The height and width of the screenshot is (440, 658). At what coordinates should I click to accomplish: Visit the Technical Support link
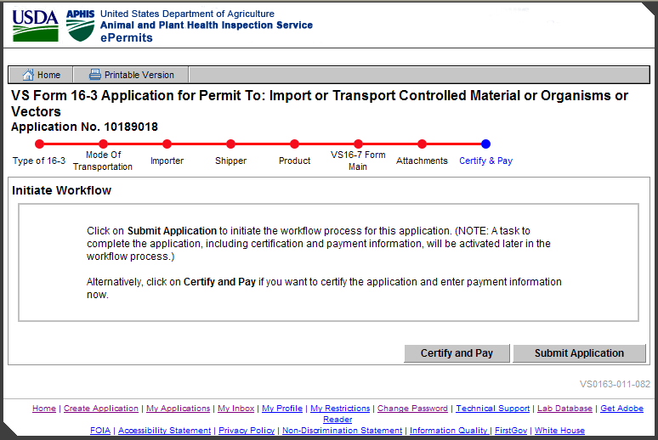tap(493, 409)
